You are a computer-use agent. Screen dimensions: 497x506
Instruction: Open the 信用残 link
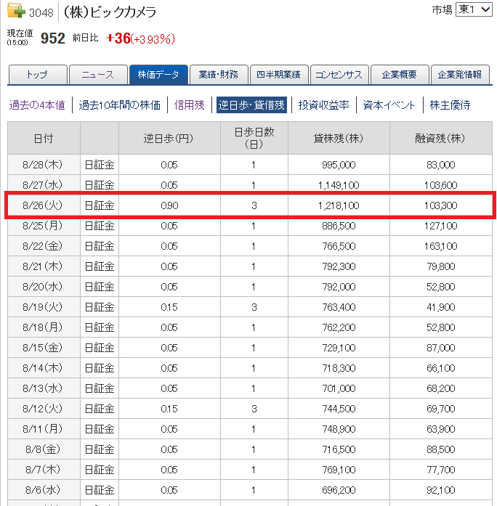(x=189, y=105)
